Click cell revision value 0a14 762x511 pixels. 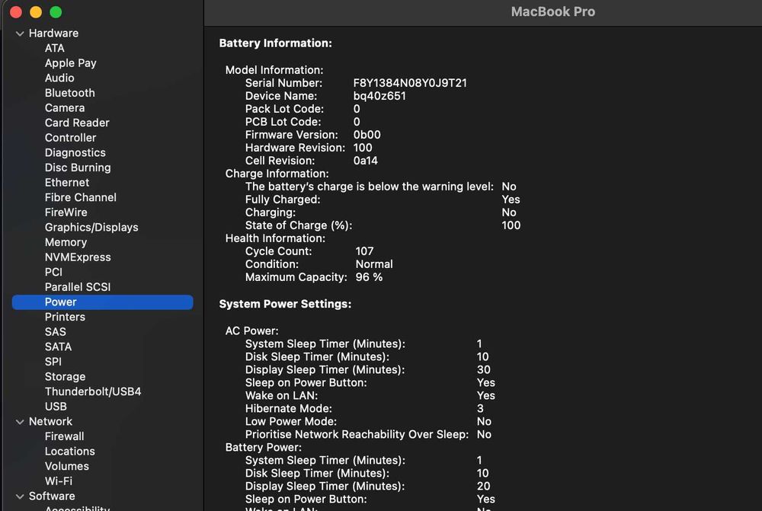366,161
